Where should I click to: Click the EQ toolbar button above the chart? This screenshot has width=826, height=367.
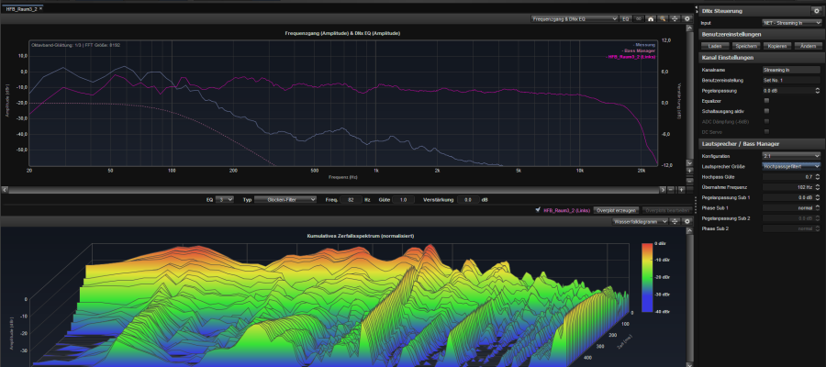pos(625,18)
